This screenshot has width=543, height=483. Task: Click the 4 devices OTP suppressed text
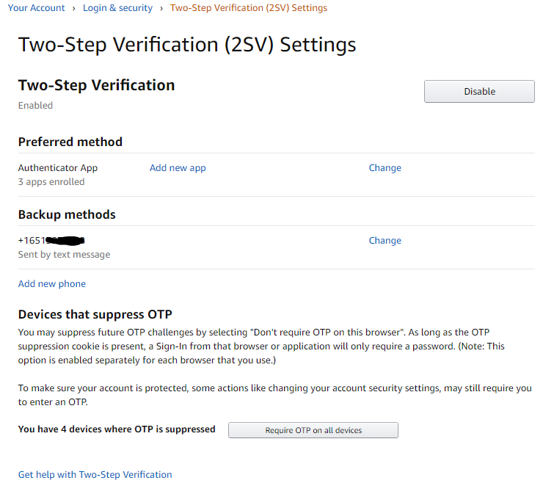pos(117,429)
